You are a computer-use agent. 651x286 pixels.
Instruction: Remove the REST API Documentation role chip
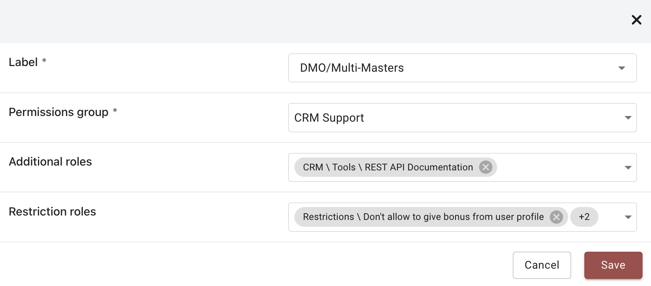click(485, 167)
